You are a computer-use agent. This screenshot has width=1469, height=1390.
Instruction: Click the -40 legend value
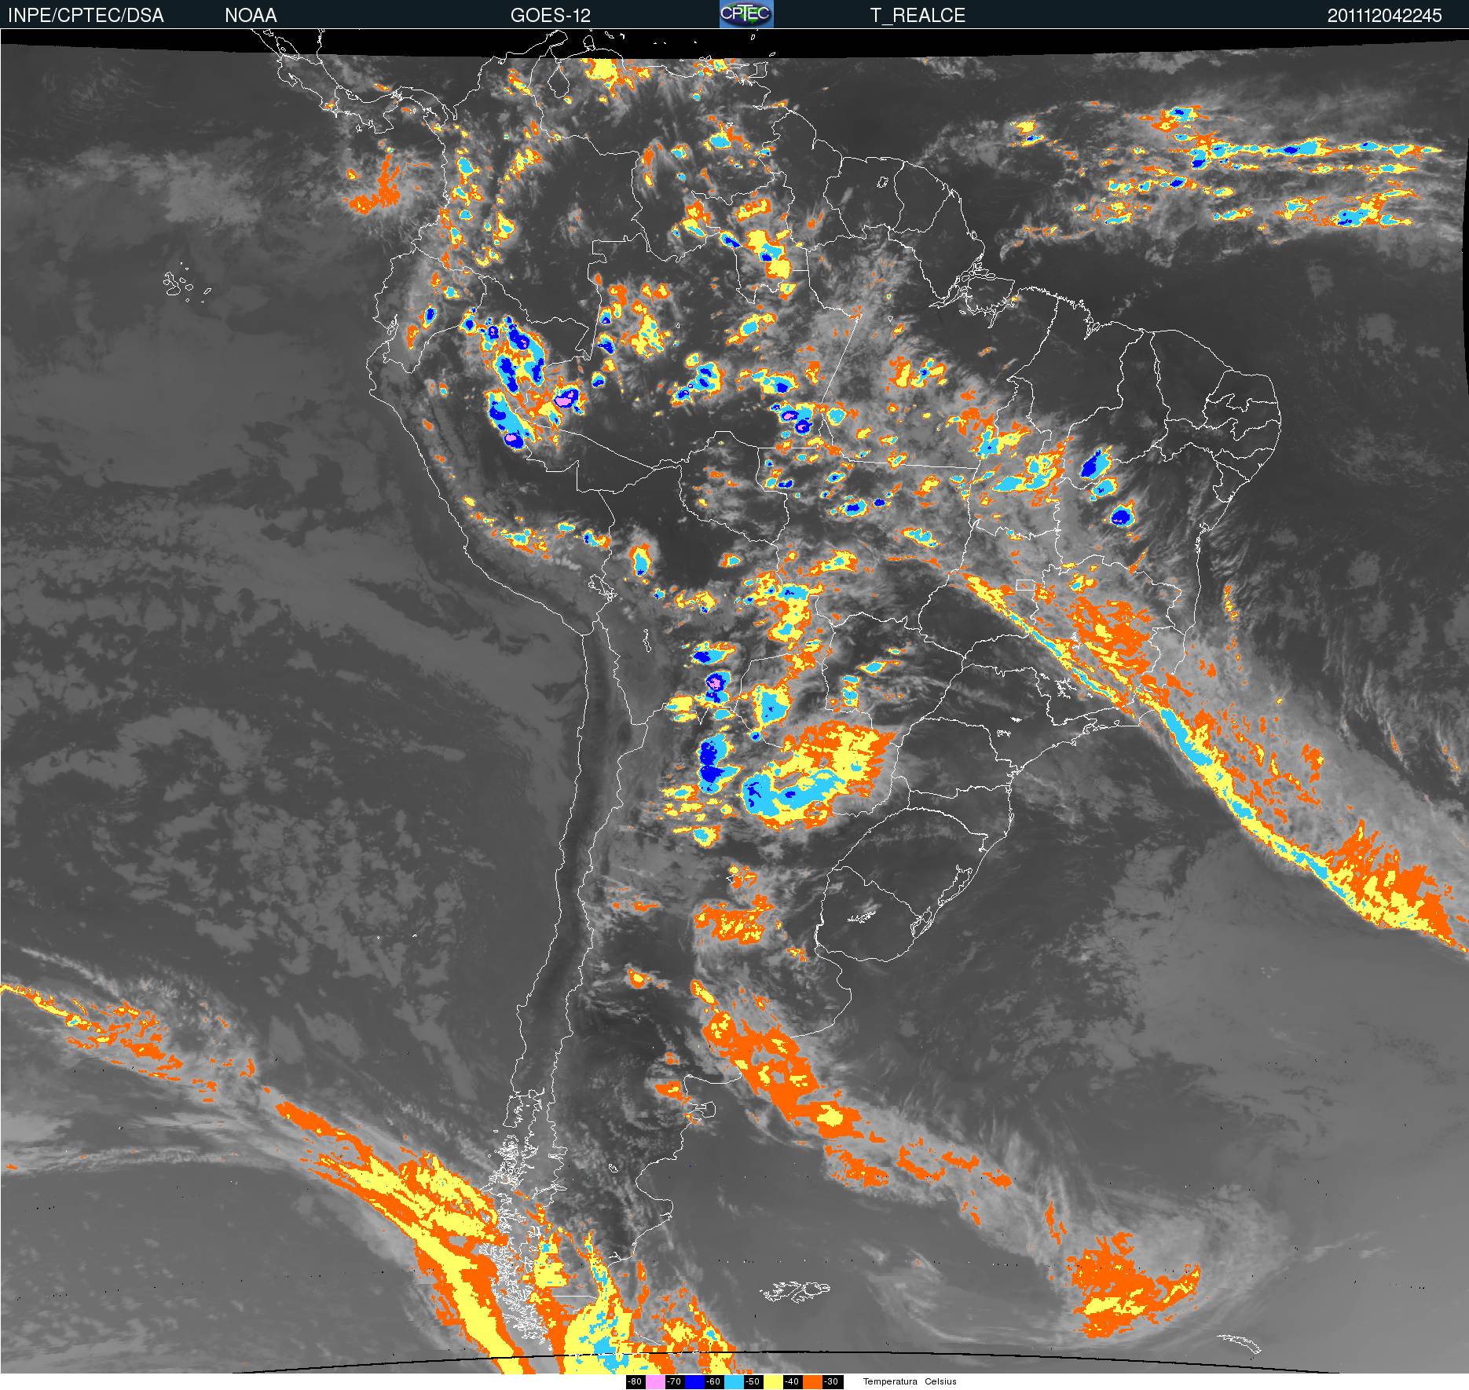click(x=792, y=1381)
